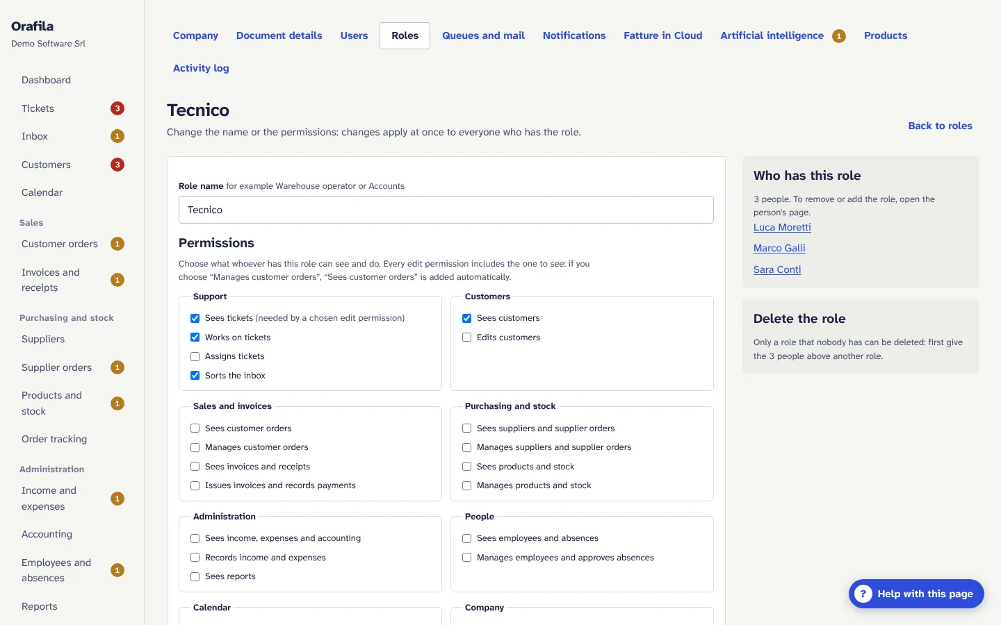Go to Accounting in the sidebar
1001x625 pixels.
click(72, 534)
